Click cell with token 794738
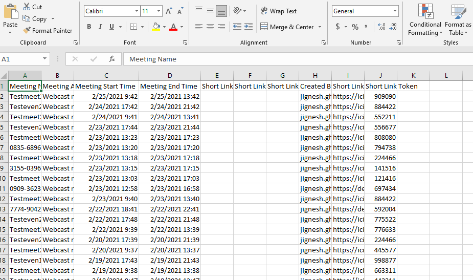 tap(380, 148)
